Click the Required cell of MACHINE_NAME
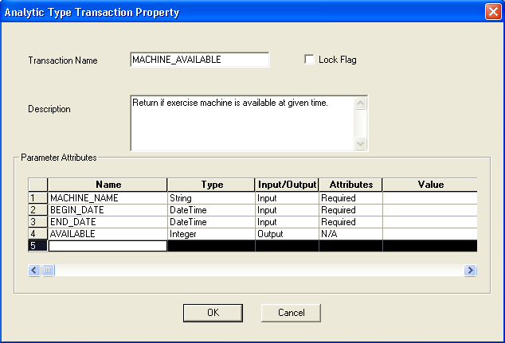 (350, 198)
